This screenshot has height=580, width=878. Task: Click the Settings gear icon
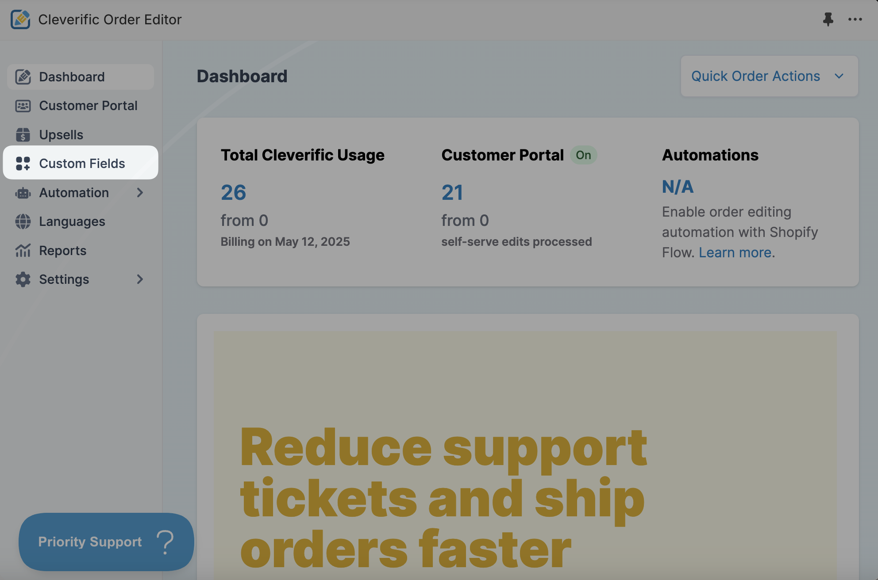coord(23,279)
